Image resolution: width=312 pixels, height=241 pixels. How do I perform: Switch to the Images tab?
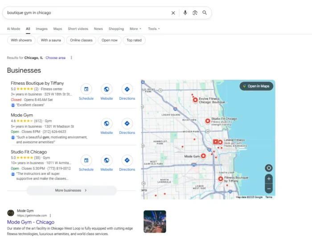point(41,29)
